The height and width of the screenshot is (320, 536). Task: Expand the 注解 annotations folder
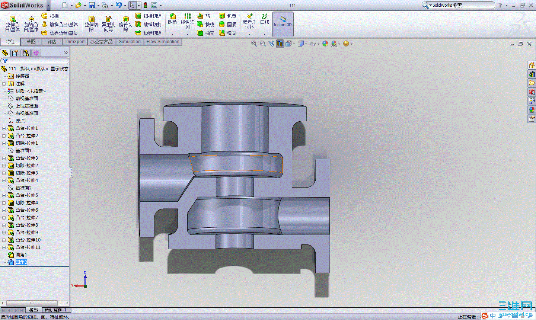point(4,84)
